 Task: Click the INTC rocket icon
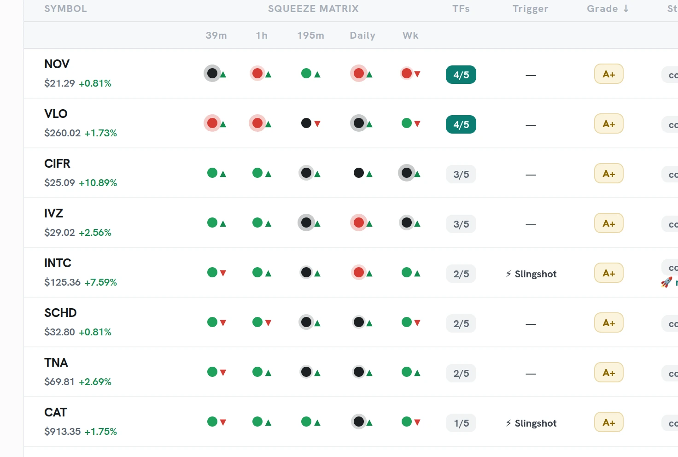[666, 282]
